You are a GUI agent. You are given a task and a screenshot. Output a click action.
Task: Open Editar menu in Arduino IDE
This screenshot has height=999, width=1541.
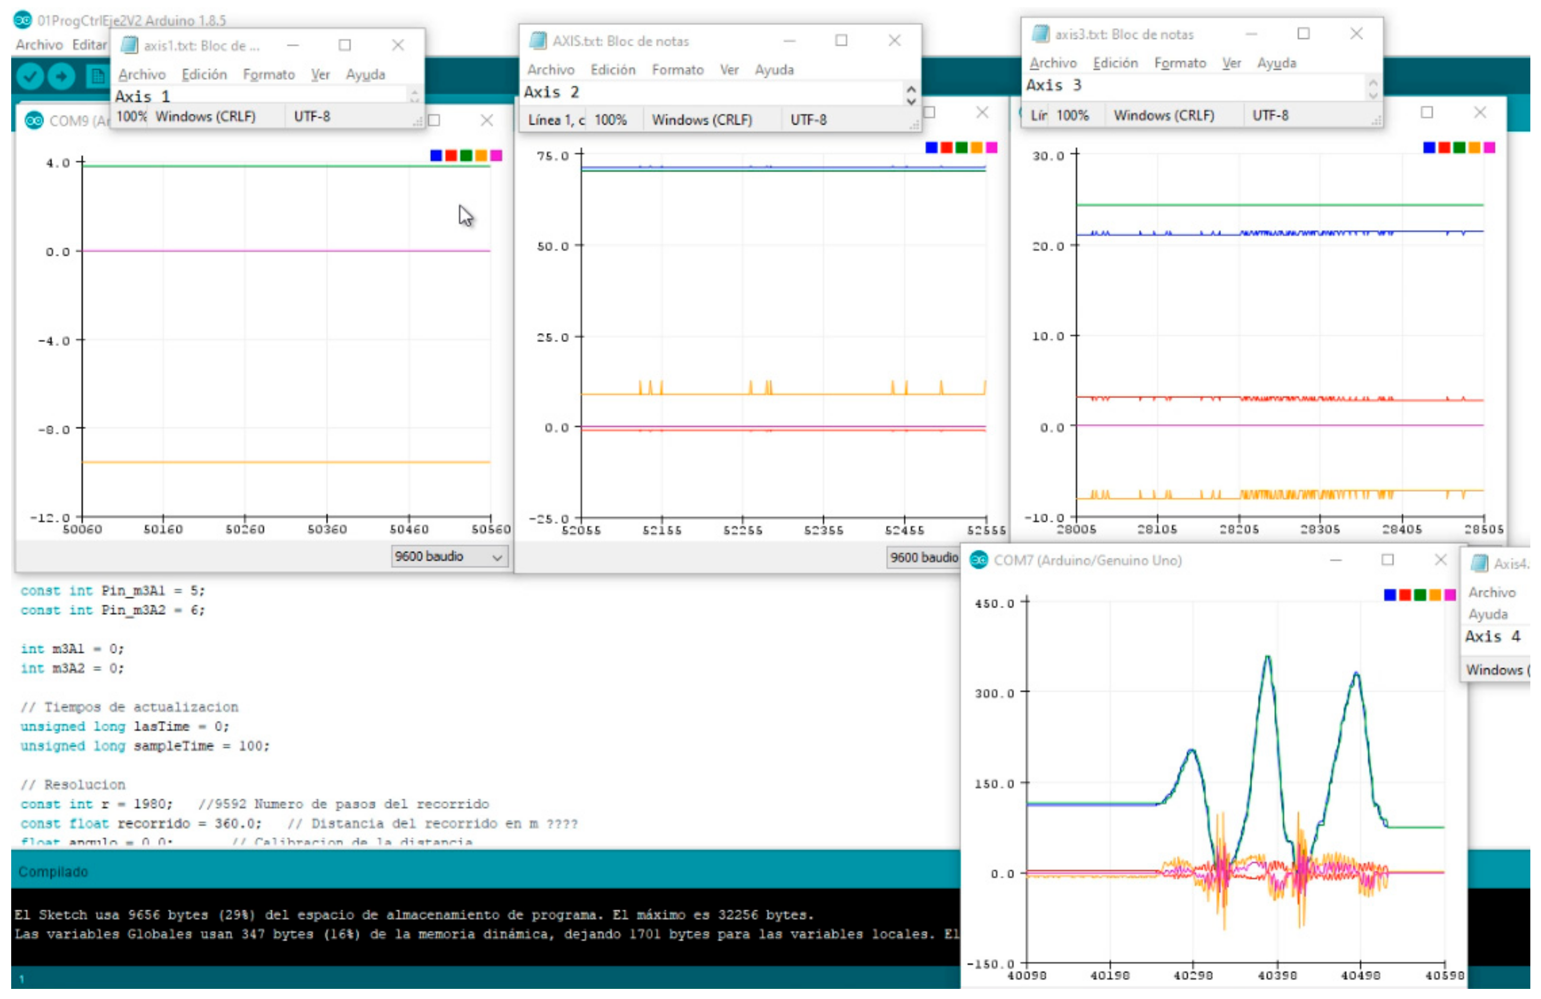point(89,45)
